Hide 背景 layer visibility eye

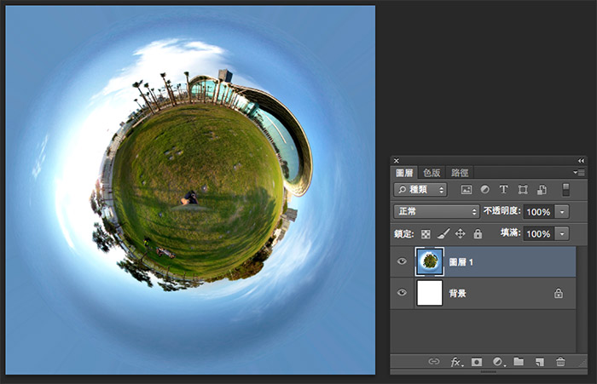[402, 293]
